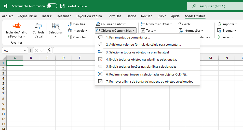
Task: Open the Arquivo tab
Action: pyautogui.click(x=8, y=16)
